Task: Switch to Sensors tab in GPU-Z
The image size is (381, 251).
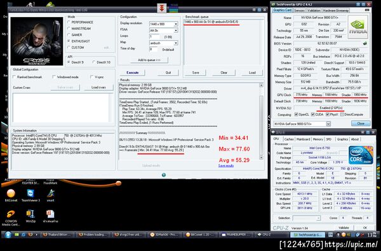Action: point(299,10)
